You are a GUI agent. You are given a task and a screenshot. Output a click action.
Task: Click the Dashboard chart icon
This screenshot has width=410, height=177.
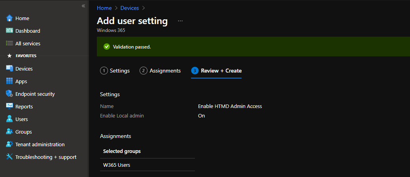pos(9,30)
